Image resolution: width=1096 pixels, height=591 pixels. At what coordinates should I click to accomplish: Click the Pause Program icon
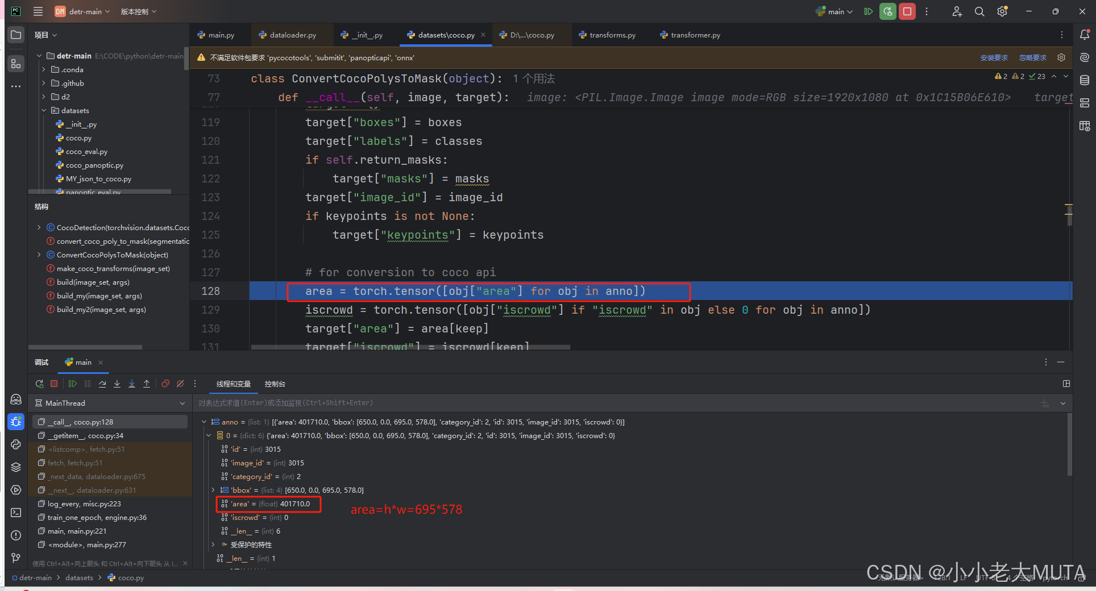(87, 384)
